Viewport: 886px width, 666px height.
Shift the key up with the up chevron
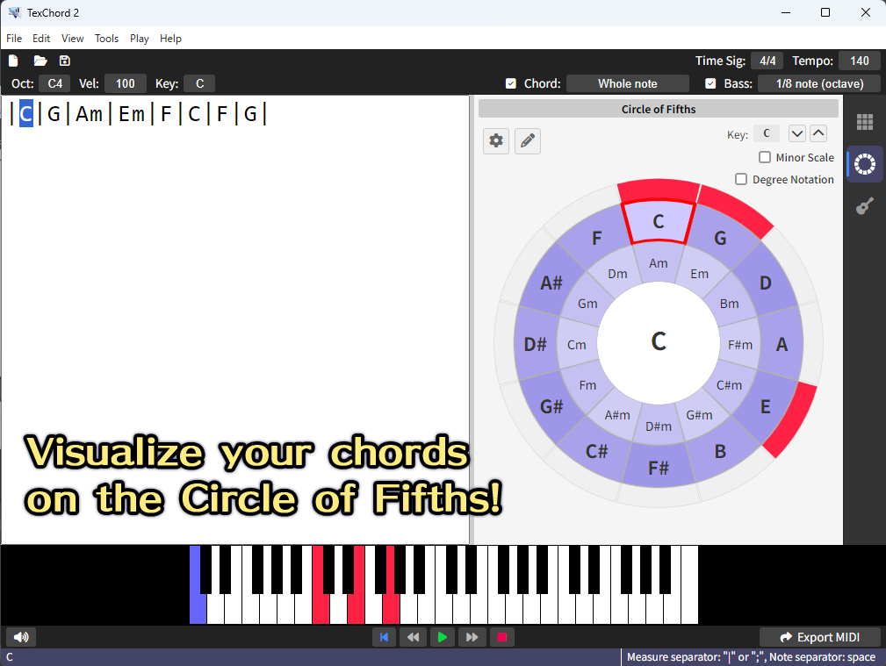818,134
